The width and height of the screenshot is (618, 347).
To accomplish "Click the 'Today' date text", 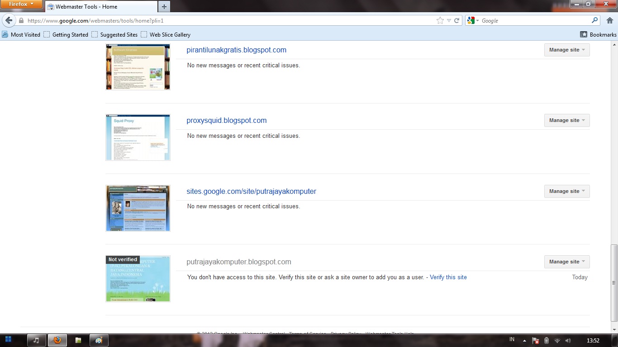I will click(580, 277).
